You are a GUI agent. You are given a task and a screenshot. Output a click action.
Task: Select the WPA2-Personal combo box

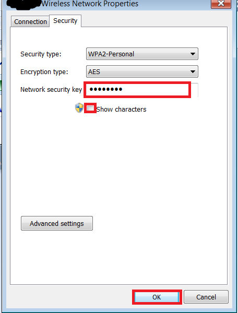click(x=142, y=54)
